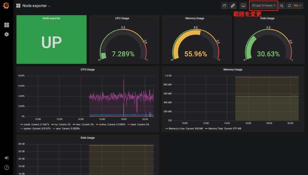
Task: Refresh the dashboard with the refresh icon
Action: [290, 5]
